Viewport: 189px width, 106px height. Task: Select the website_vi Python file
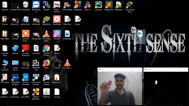(5, 93)
